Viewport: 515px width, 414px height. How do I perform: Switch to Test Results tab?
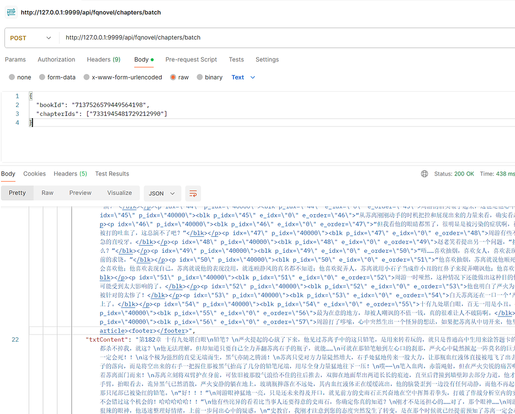[x=112, y=174]
